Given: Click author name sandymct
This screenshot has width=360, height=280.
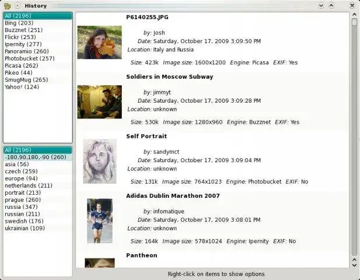Looking at the screenshot, I should (166, 152).
